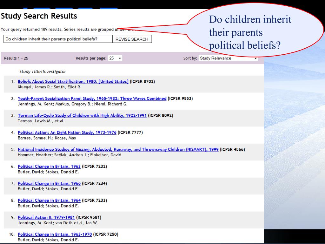Click the '(ICPSR 7777)' study number
The image size is (325, 244).
click(x=130, y=132)
